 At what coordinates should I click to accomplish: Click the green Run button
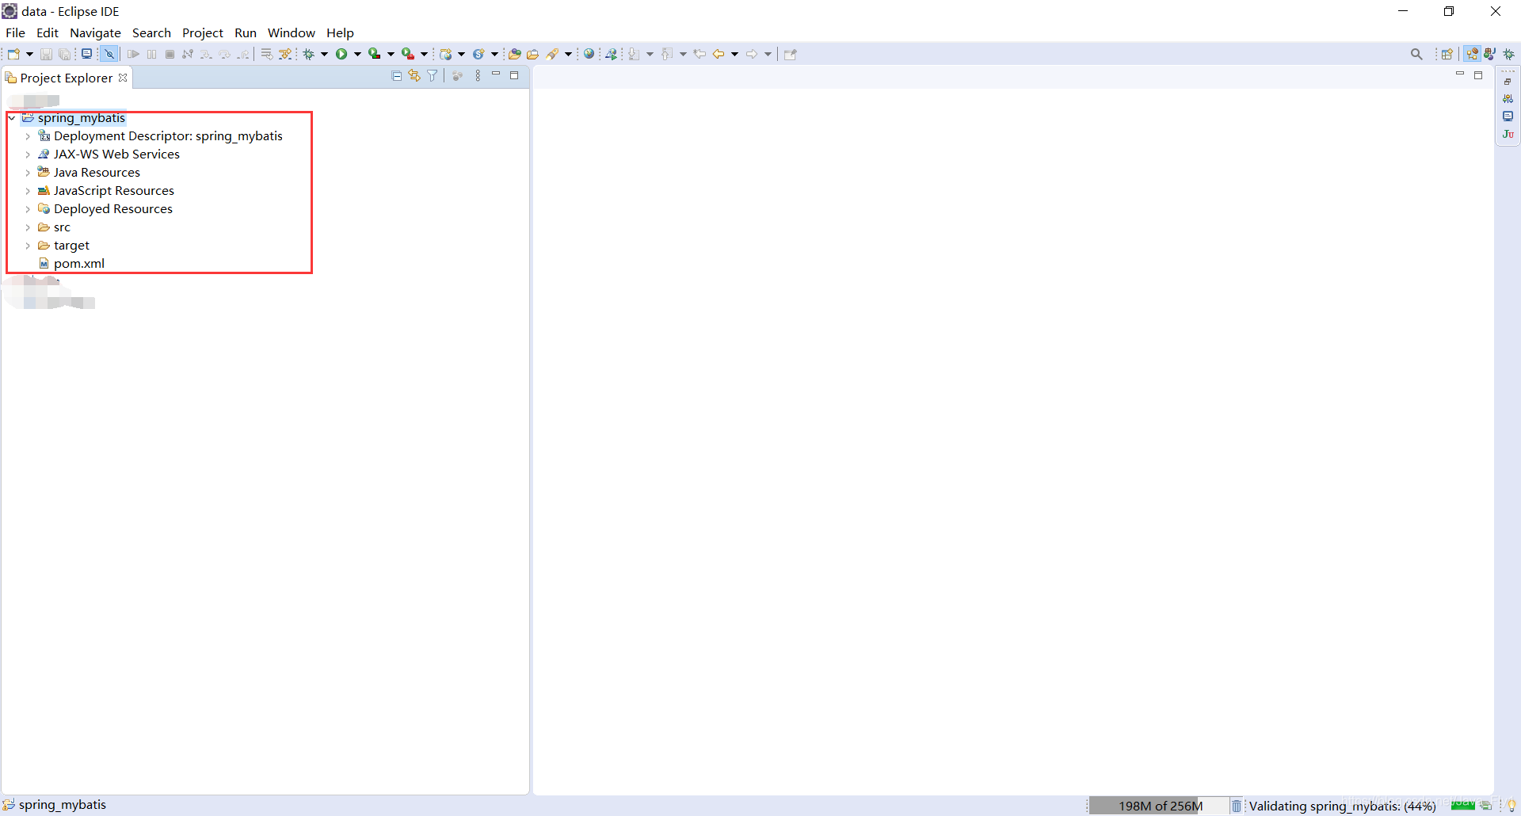pos(341,54)
